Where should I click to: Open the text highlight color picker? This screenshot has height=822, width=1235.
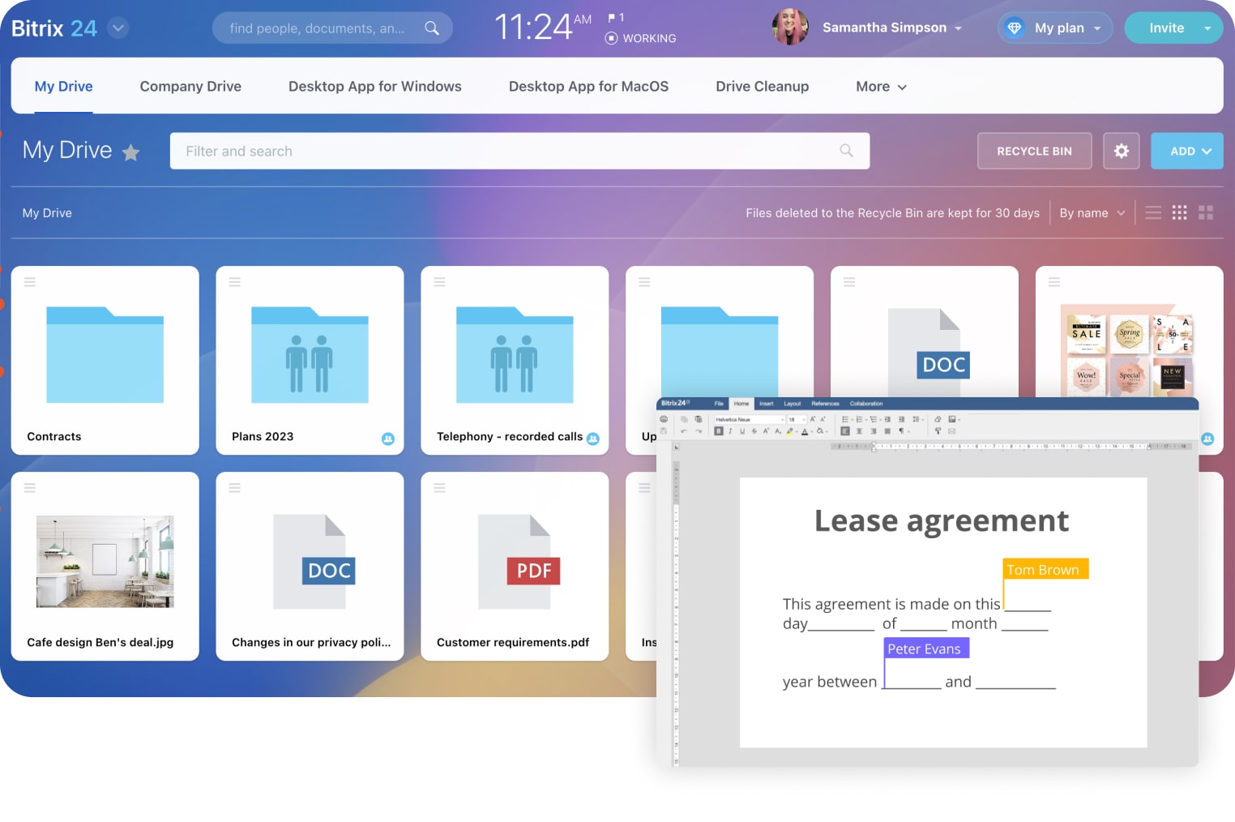point(789,431)
